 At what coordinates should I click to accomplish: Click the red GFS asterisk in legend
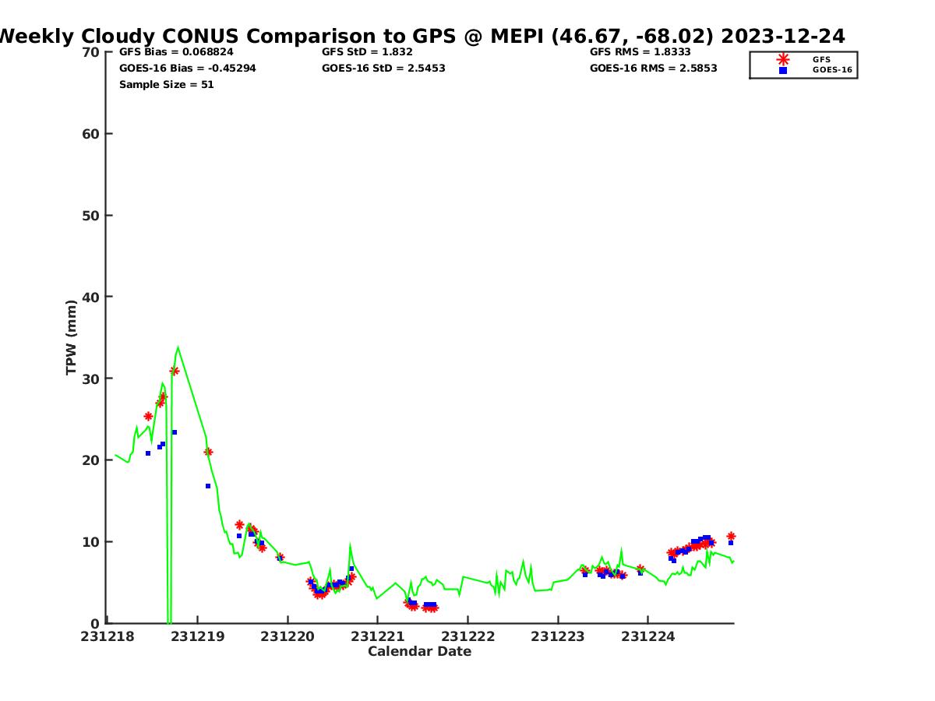pyautogui.click(x=783, y=59)
